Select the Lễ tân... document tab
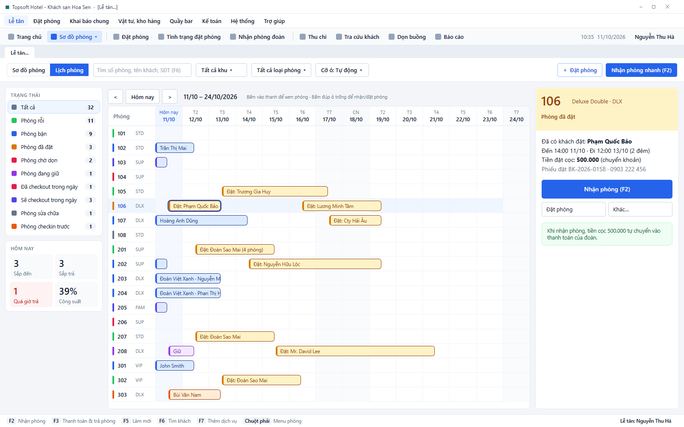The height and width of the screenshot is (427, 684). 20,53
